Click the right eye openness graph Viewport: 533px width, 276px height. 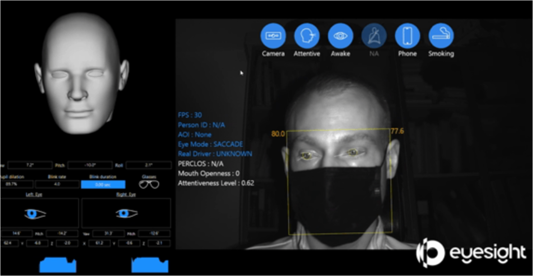(150, 265)
